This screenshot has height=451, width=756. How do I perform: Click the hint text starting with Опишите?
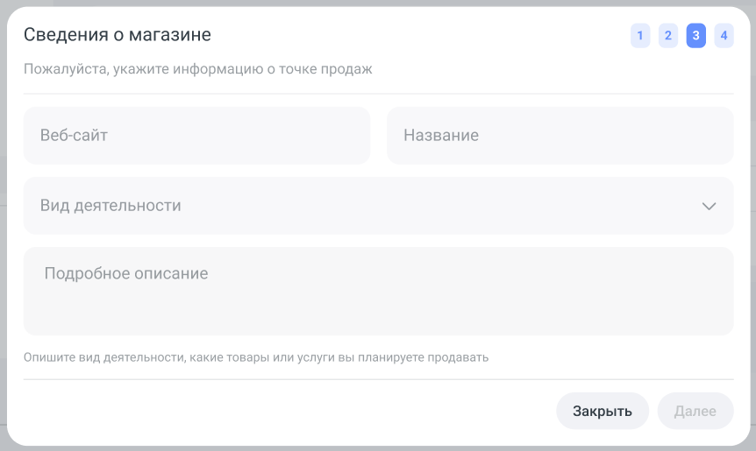pyautogui.click(x=256, y=357)
